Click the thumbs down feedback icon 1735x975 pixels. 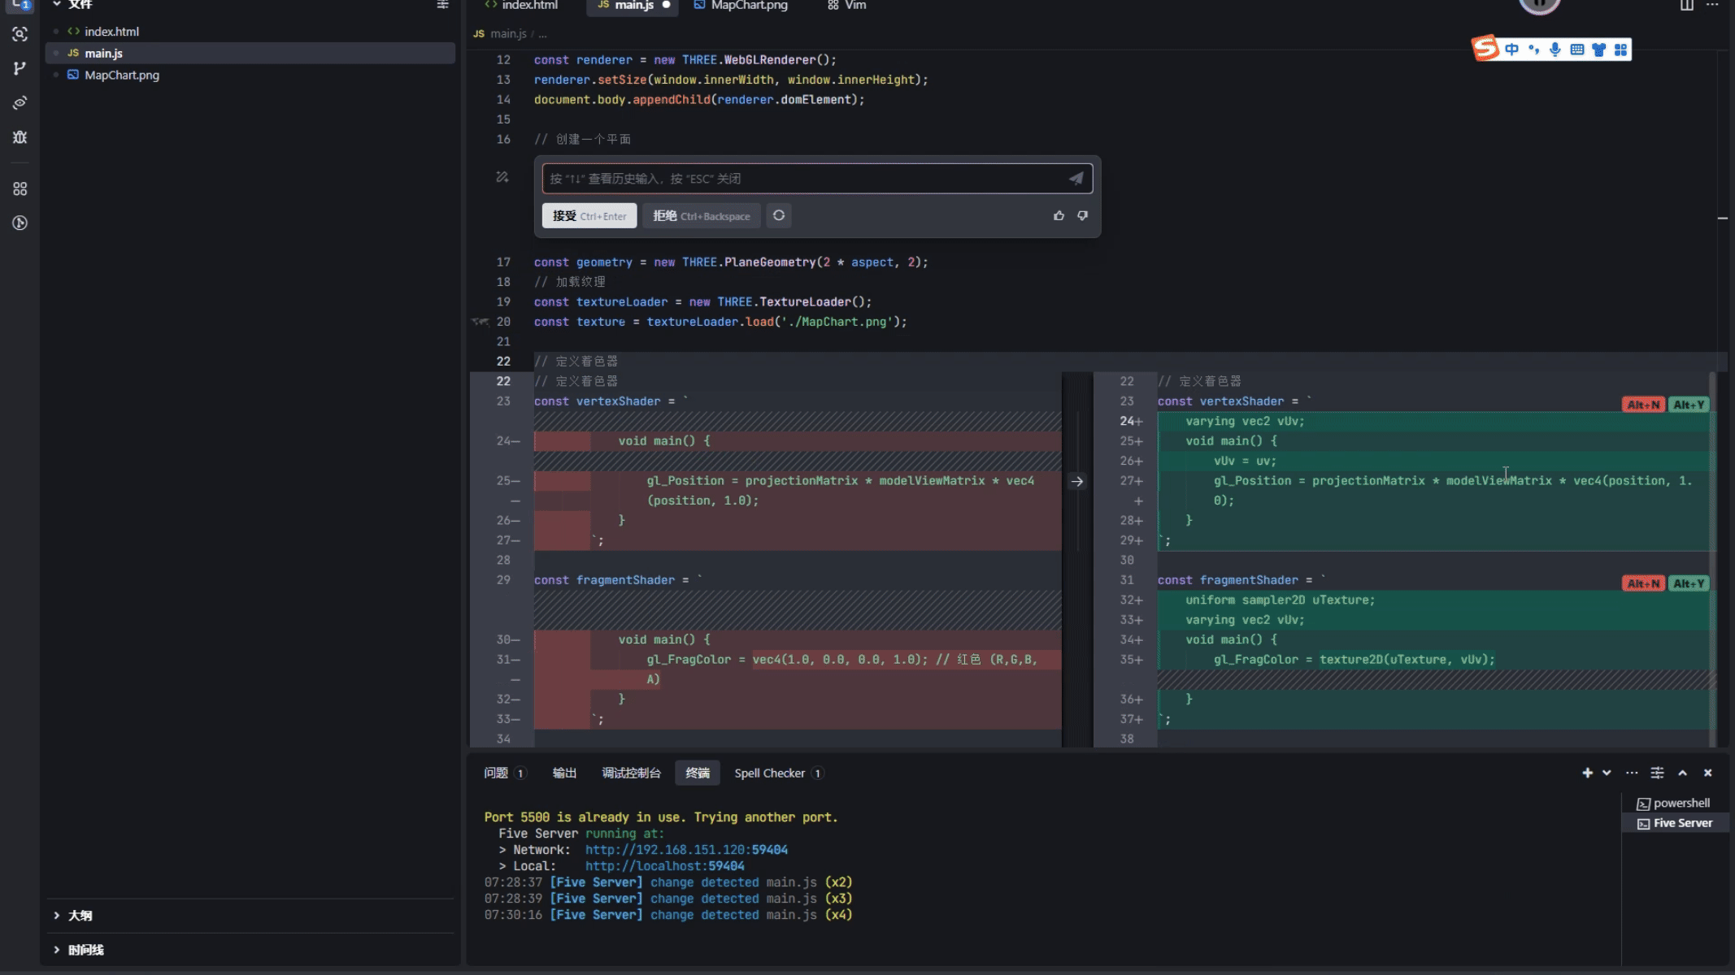pyautogui.click(x=1082, y=215)
